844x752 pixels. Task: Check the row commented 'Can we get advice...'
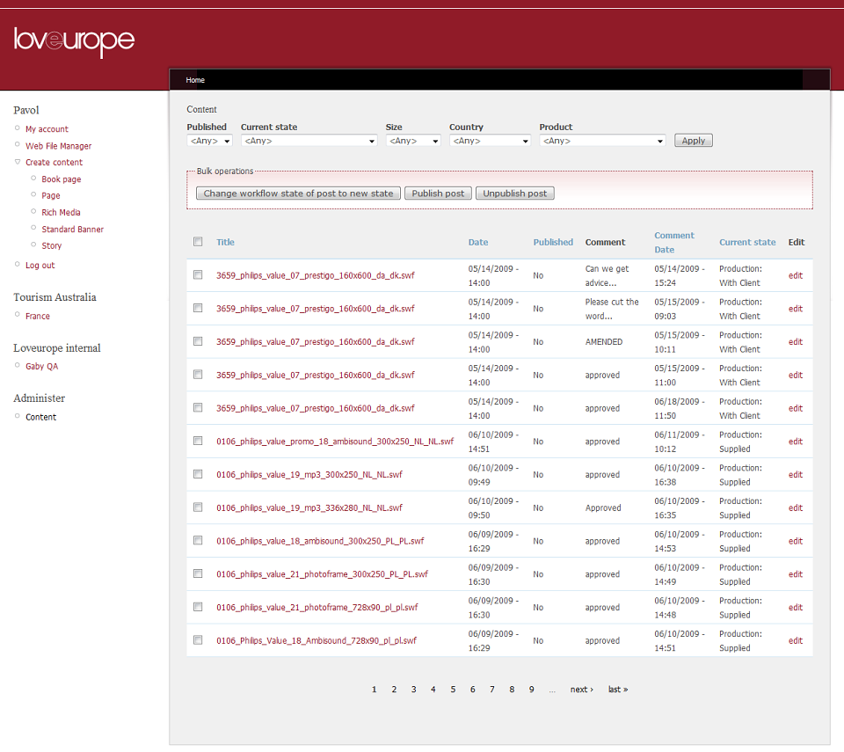point(198,274)
